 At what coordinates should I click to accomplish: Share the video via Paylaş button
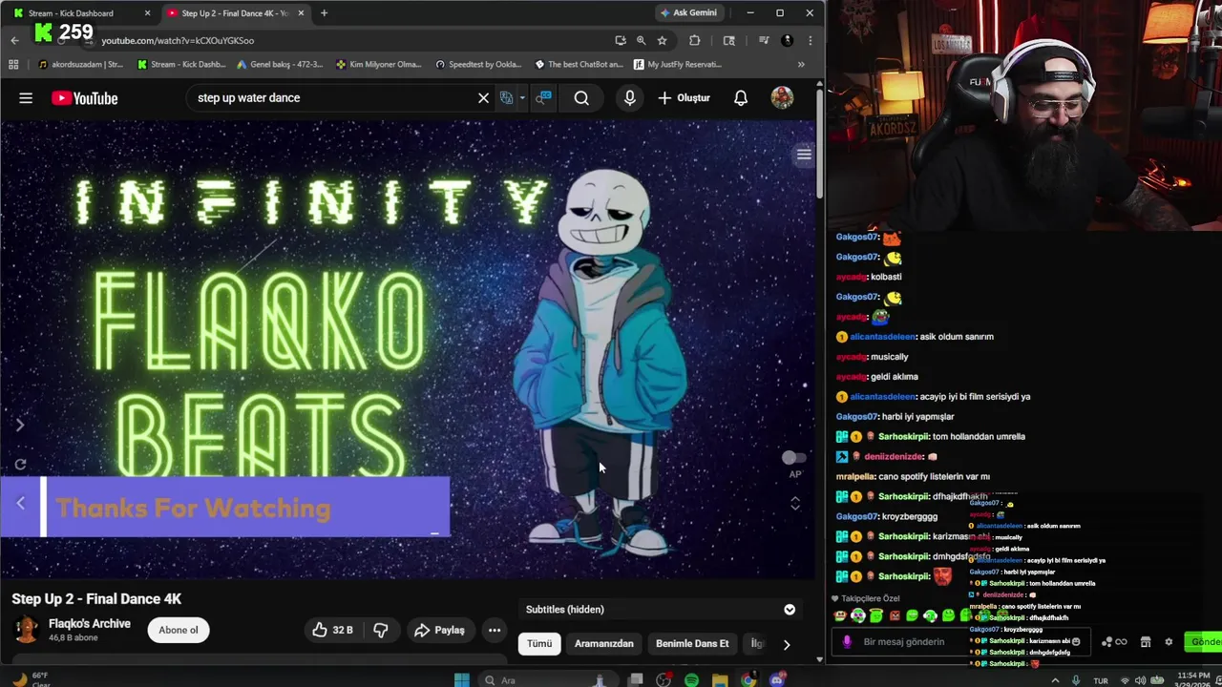(439, 630)
